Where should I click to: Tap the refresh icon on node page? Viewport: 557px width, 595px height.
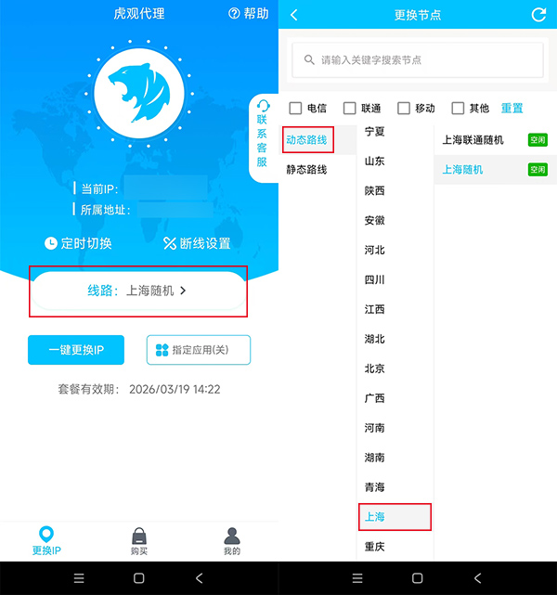point(538,15)
